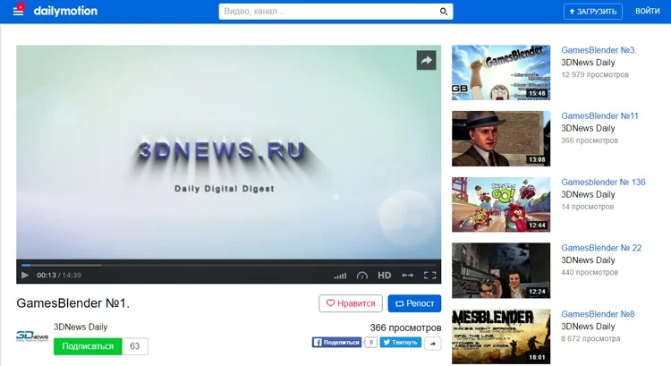
Task: Open the hamburger menu in header
Action: tap(18, 10)
